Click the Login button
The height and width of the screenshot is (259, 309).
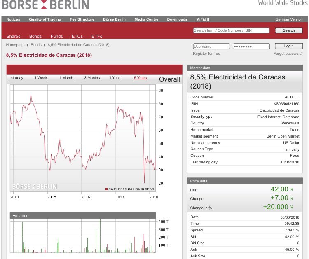[x=289, y=46]
